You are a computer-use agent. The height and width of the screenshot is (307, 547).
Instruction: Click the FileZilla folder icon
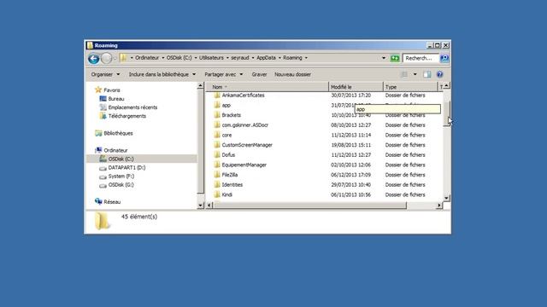point(217,175)
